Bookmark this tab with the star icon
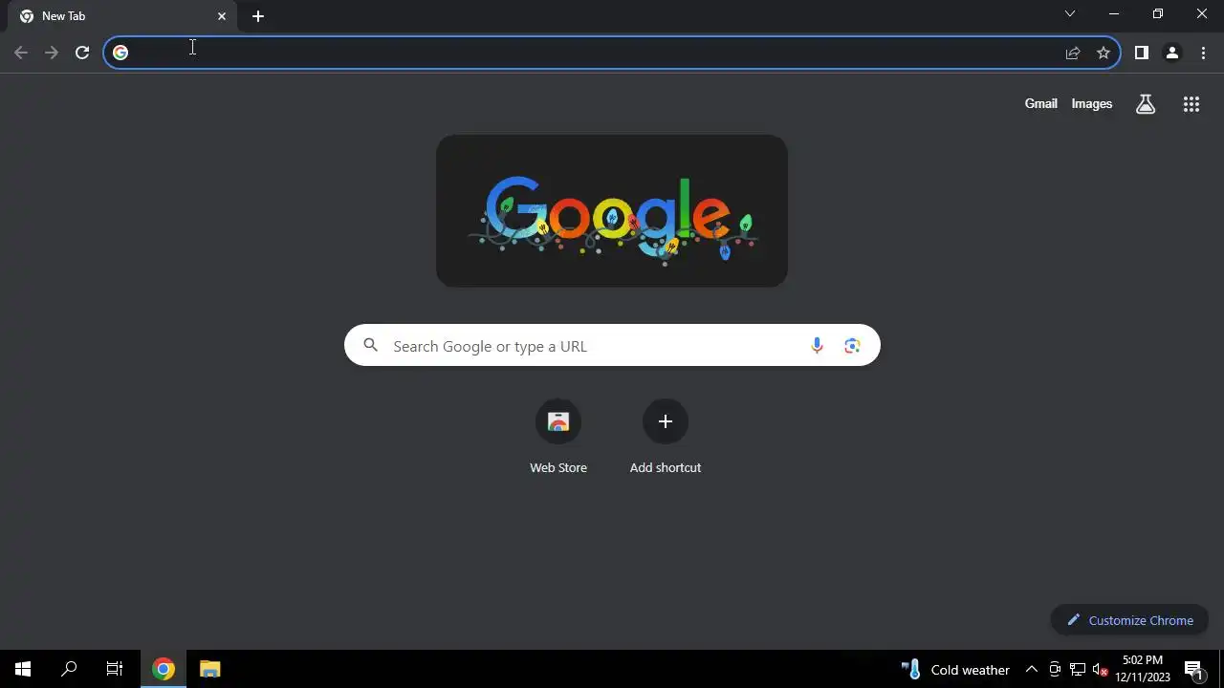 [x=1104, y=53]
